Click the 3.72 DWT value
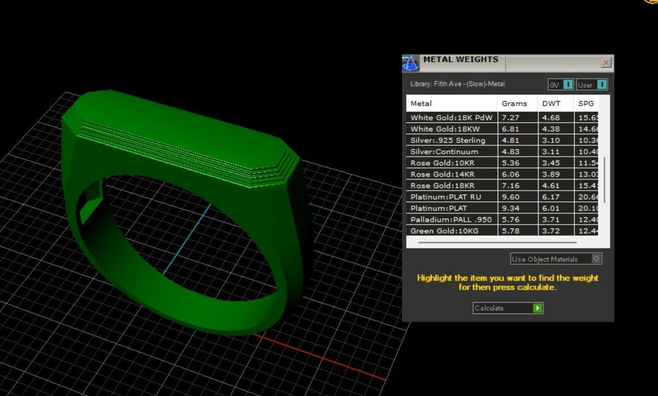Image resolution: width=658 pixels, height=396 pixels. 550,231
